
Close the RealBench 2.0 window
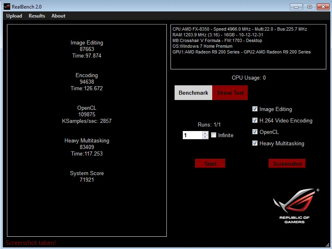[x=323, y=7]
